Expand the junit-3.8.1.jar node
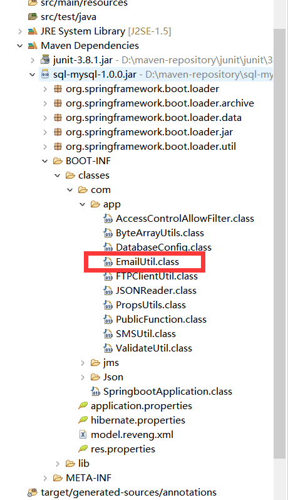The height and width of the screenshot is (500, 288). coord(33,60)
